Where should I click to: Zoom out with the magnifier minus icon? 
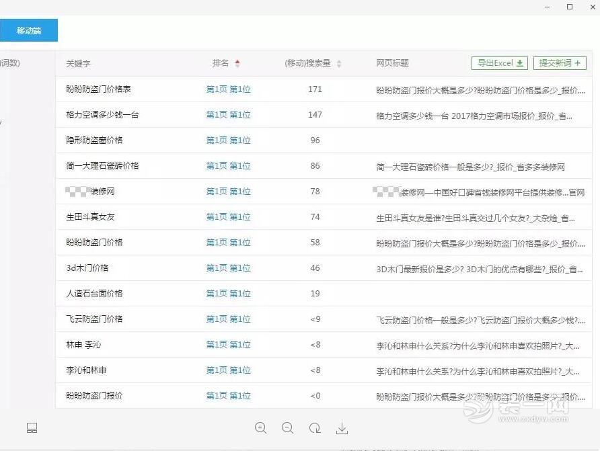[x=288, y=427]
